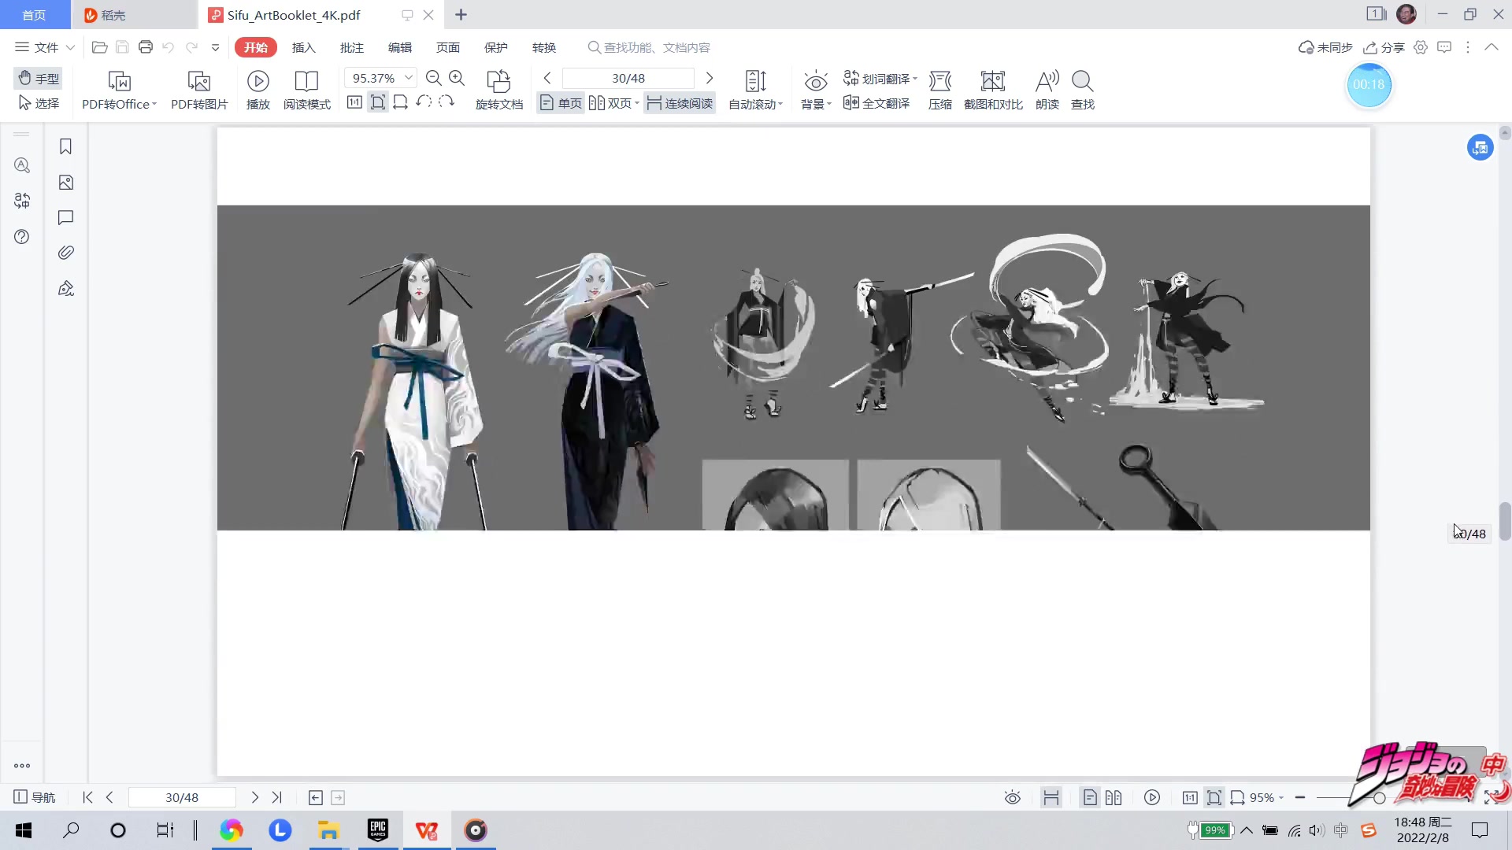Expand quick access toolbar customize arrow
This screenshot has width=1512, height=850.
coord(215,47)
